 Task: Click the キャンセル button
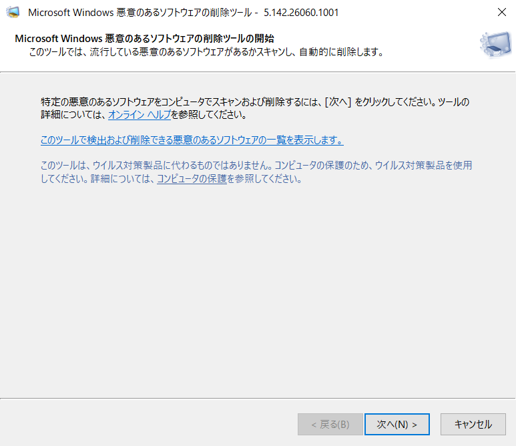473,424
